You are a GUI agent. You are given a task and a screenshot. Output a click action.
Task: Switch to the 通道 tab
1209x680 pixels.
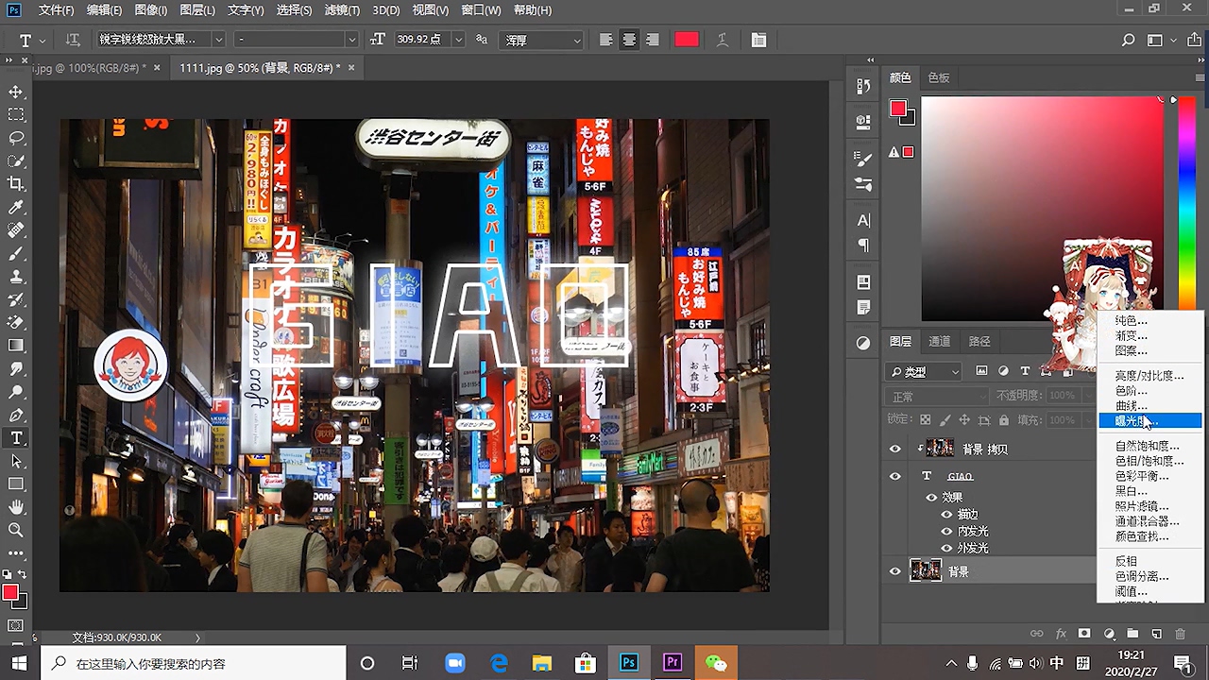(940, 341)
